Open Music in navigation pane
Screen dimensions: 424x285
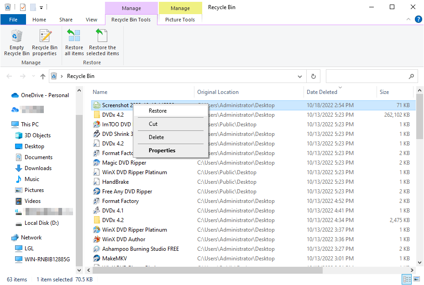(x=27, y=179)
